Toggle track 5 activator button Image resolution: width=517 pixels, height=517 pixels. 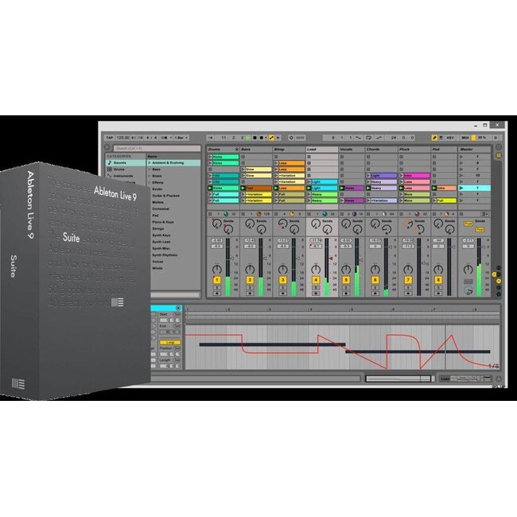point(345,280)
